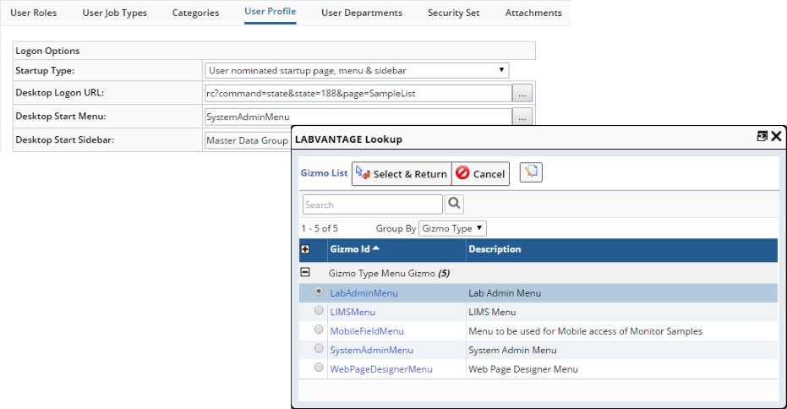The height and width of the screenshot is (409, 787).
Task: Click the magnifier search icon
Action: pos(454,204)
